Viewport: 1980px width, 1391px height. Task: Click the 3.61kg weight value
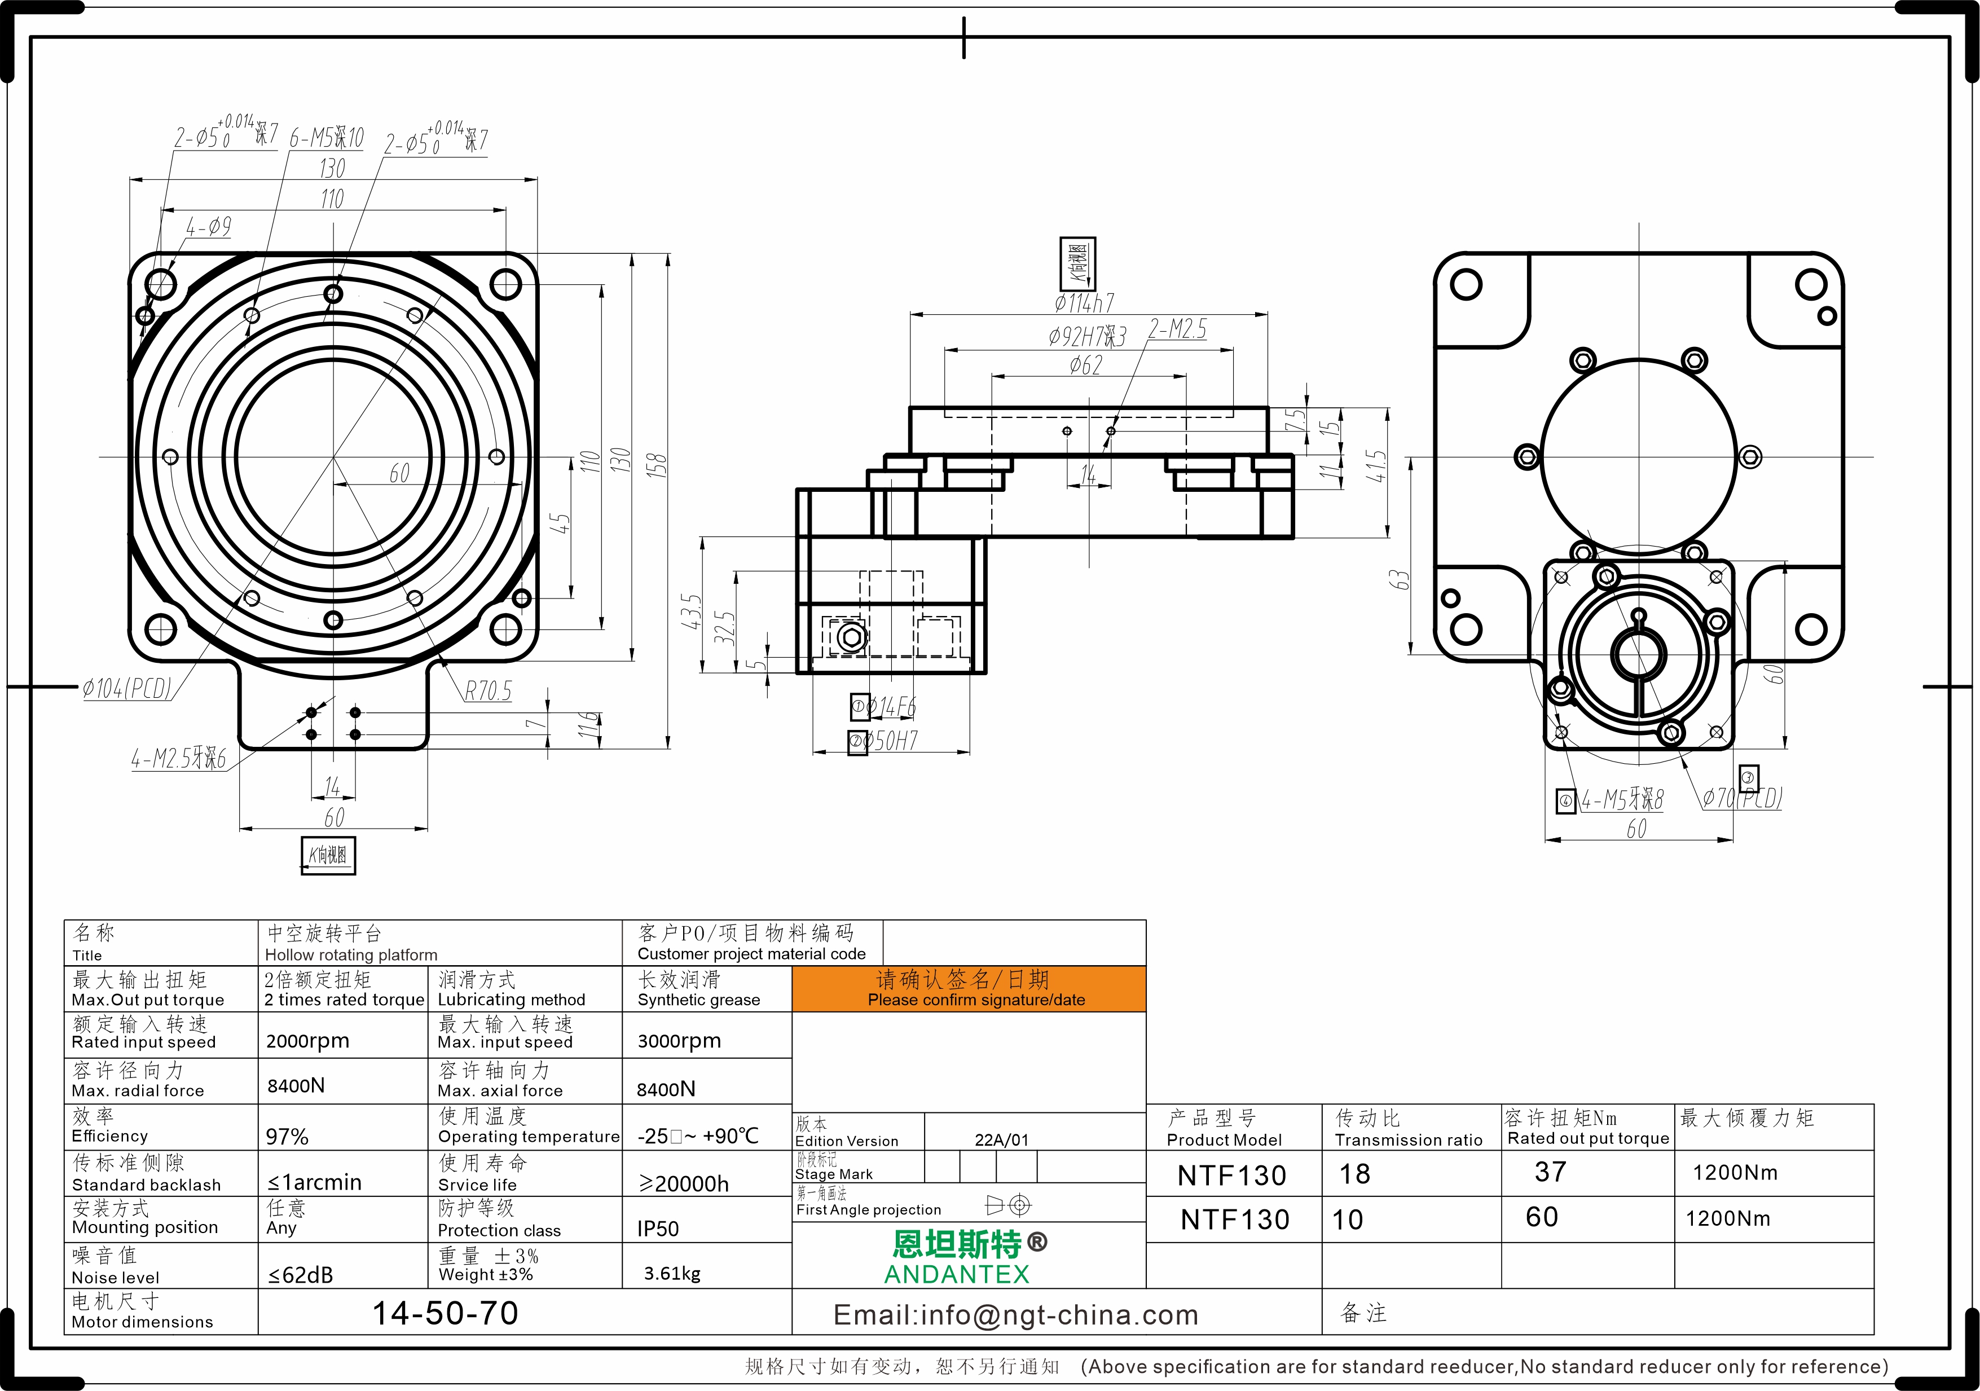[x=672, y=1274]
